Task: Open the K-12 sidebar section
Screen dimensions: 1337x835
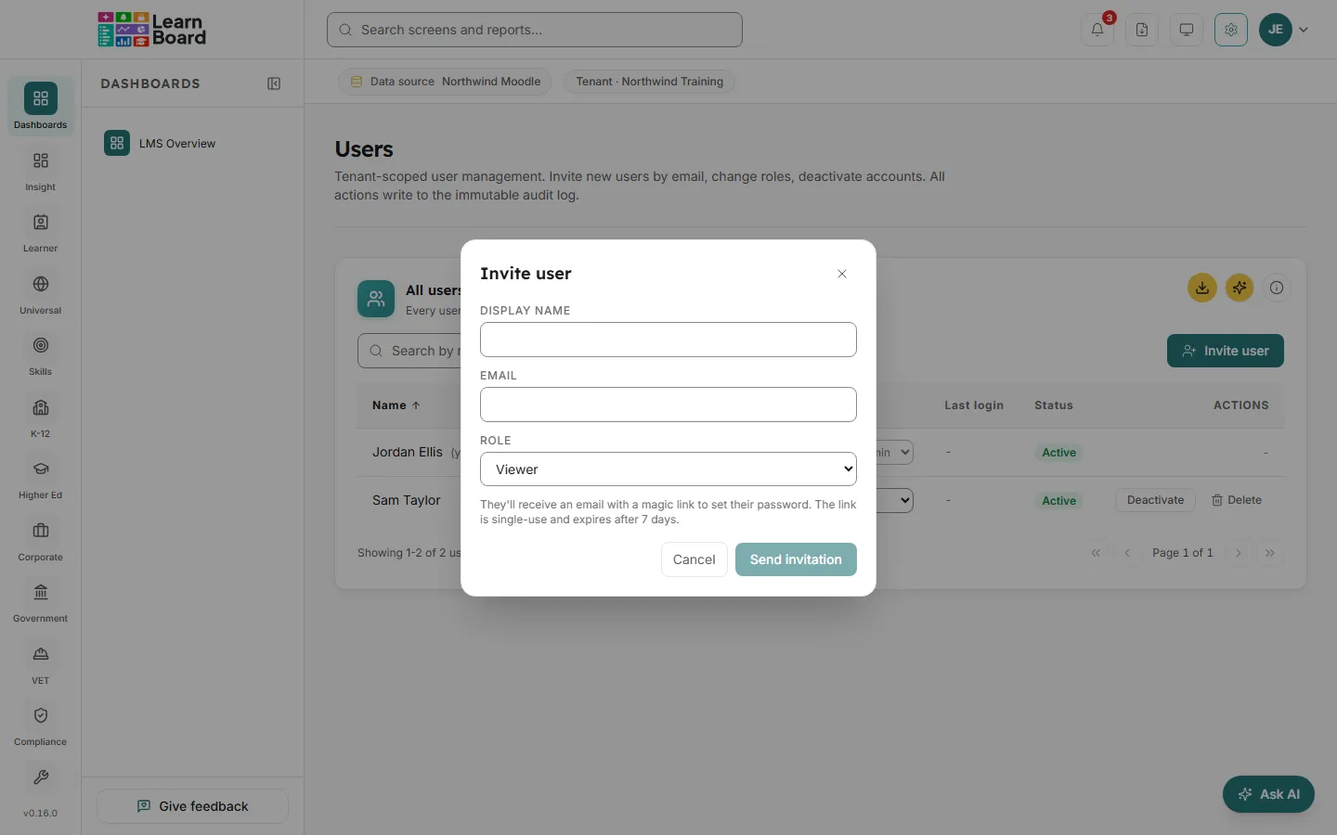Action: point(41,418)
